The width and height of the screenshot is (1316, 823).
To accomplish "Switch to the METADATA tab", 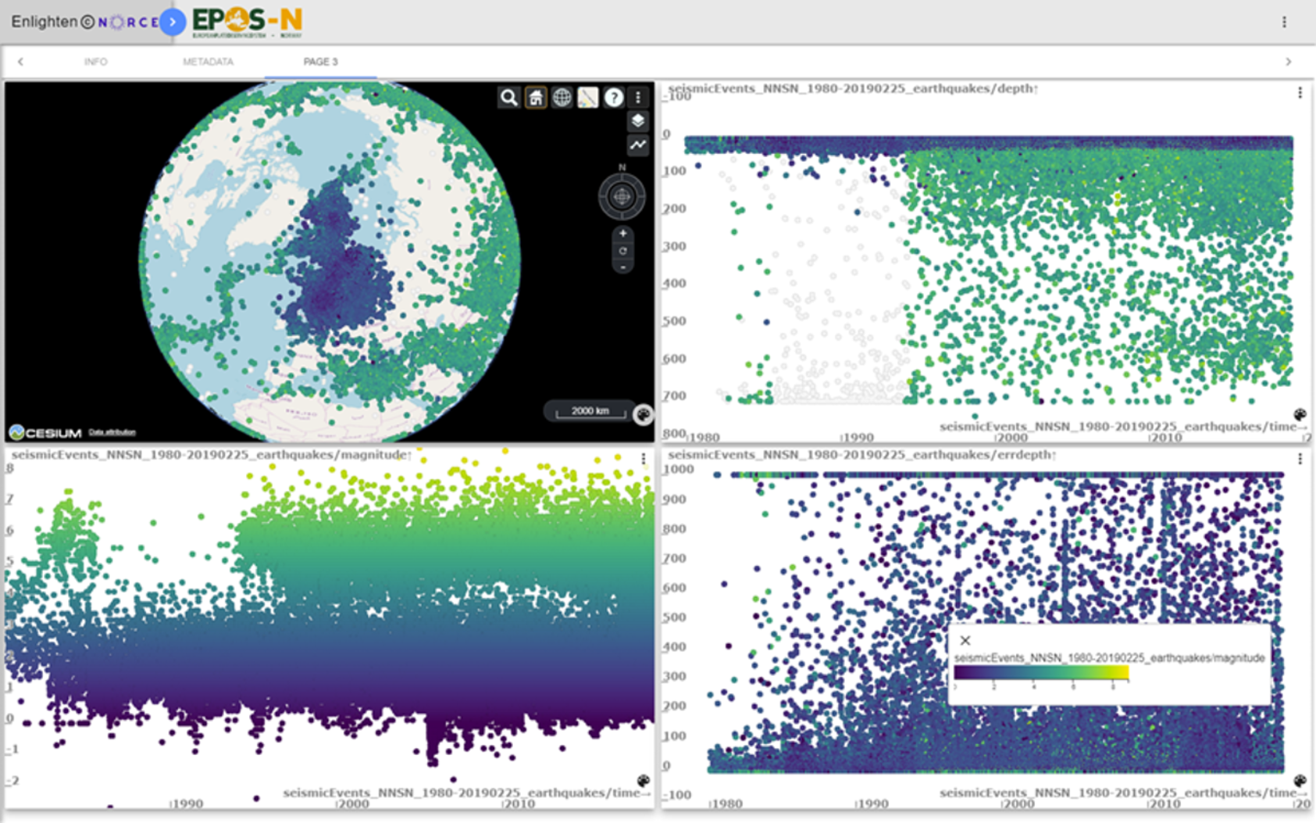I will click(x=207, y=61).
